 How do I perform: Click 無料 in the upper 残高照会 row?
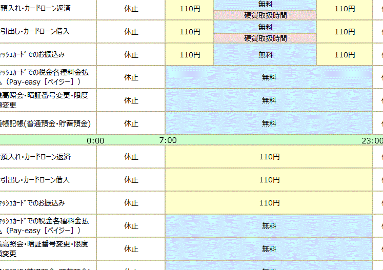(269, 100)
